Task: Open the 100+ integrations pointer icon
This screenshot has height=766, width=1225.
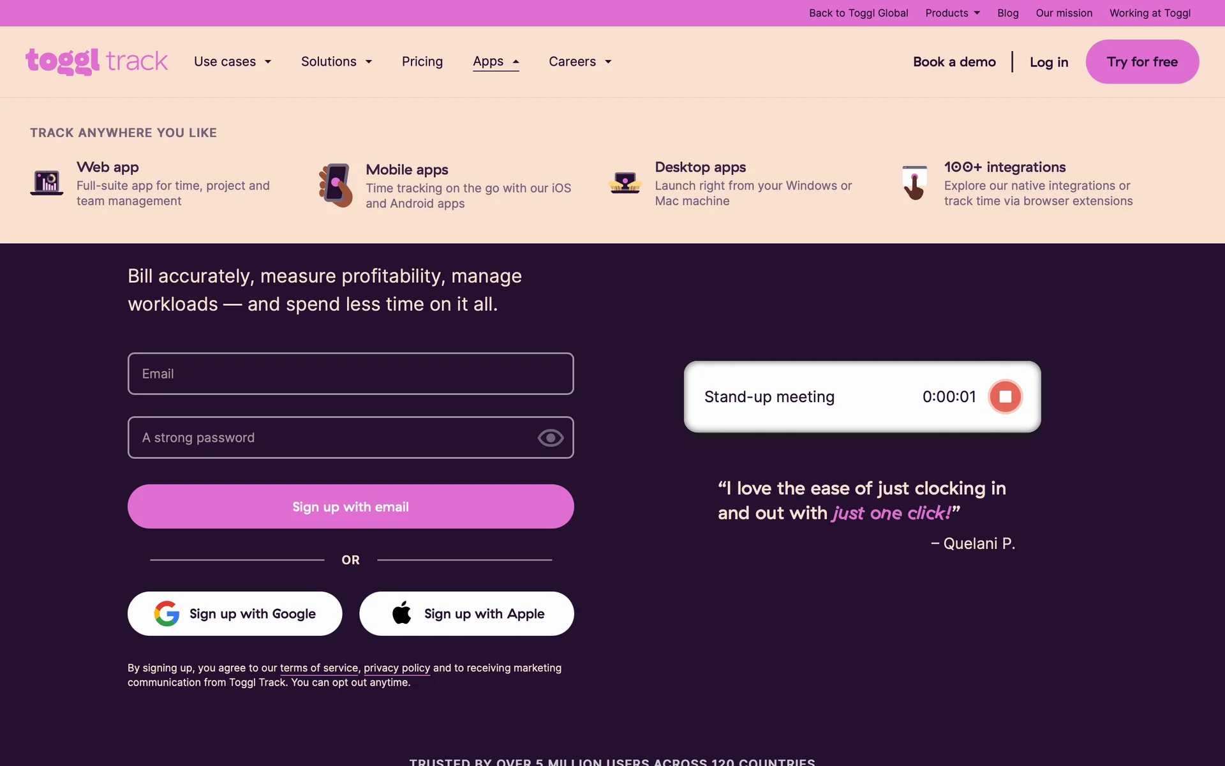Action: coord(914,183)
